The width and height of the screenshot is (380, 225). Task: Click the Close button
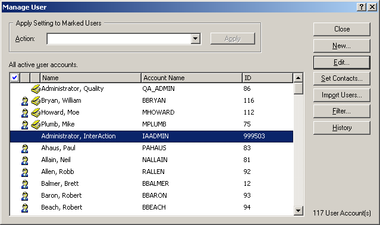click(342, 29)
